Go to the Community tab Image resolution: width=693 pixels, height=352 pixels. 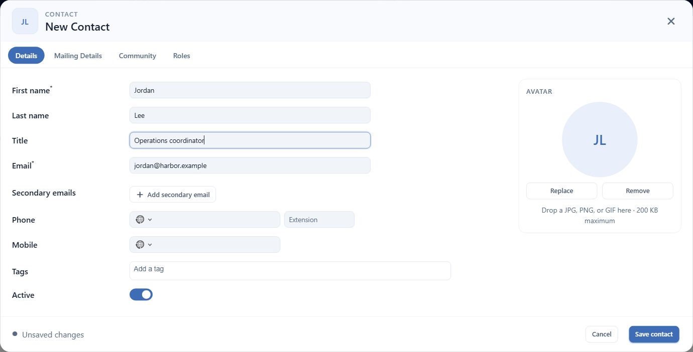tap(138, 56)
